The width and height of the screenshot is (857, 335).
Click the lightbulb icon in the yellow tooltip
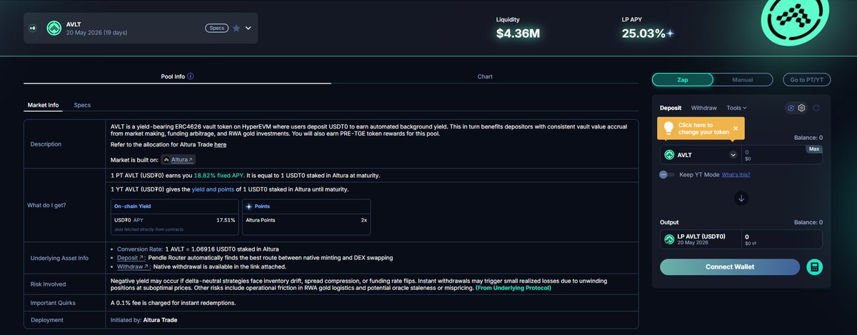pos(668,129)
